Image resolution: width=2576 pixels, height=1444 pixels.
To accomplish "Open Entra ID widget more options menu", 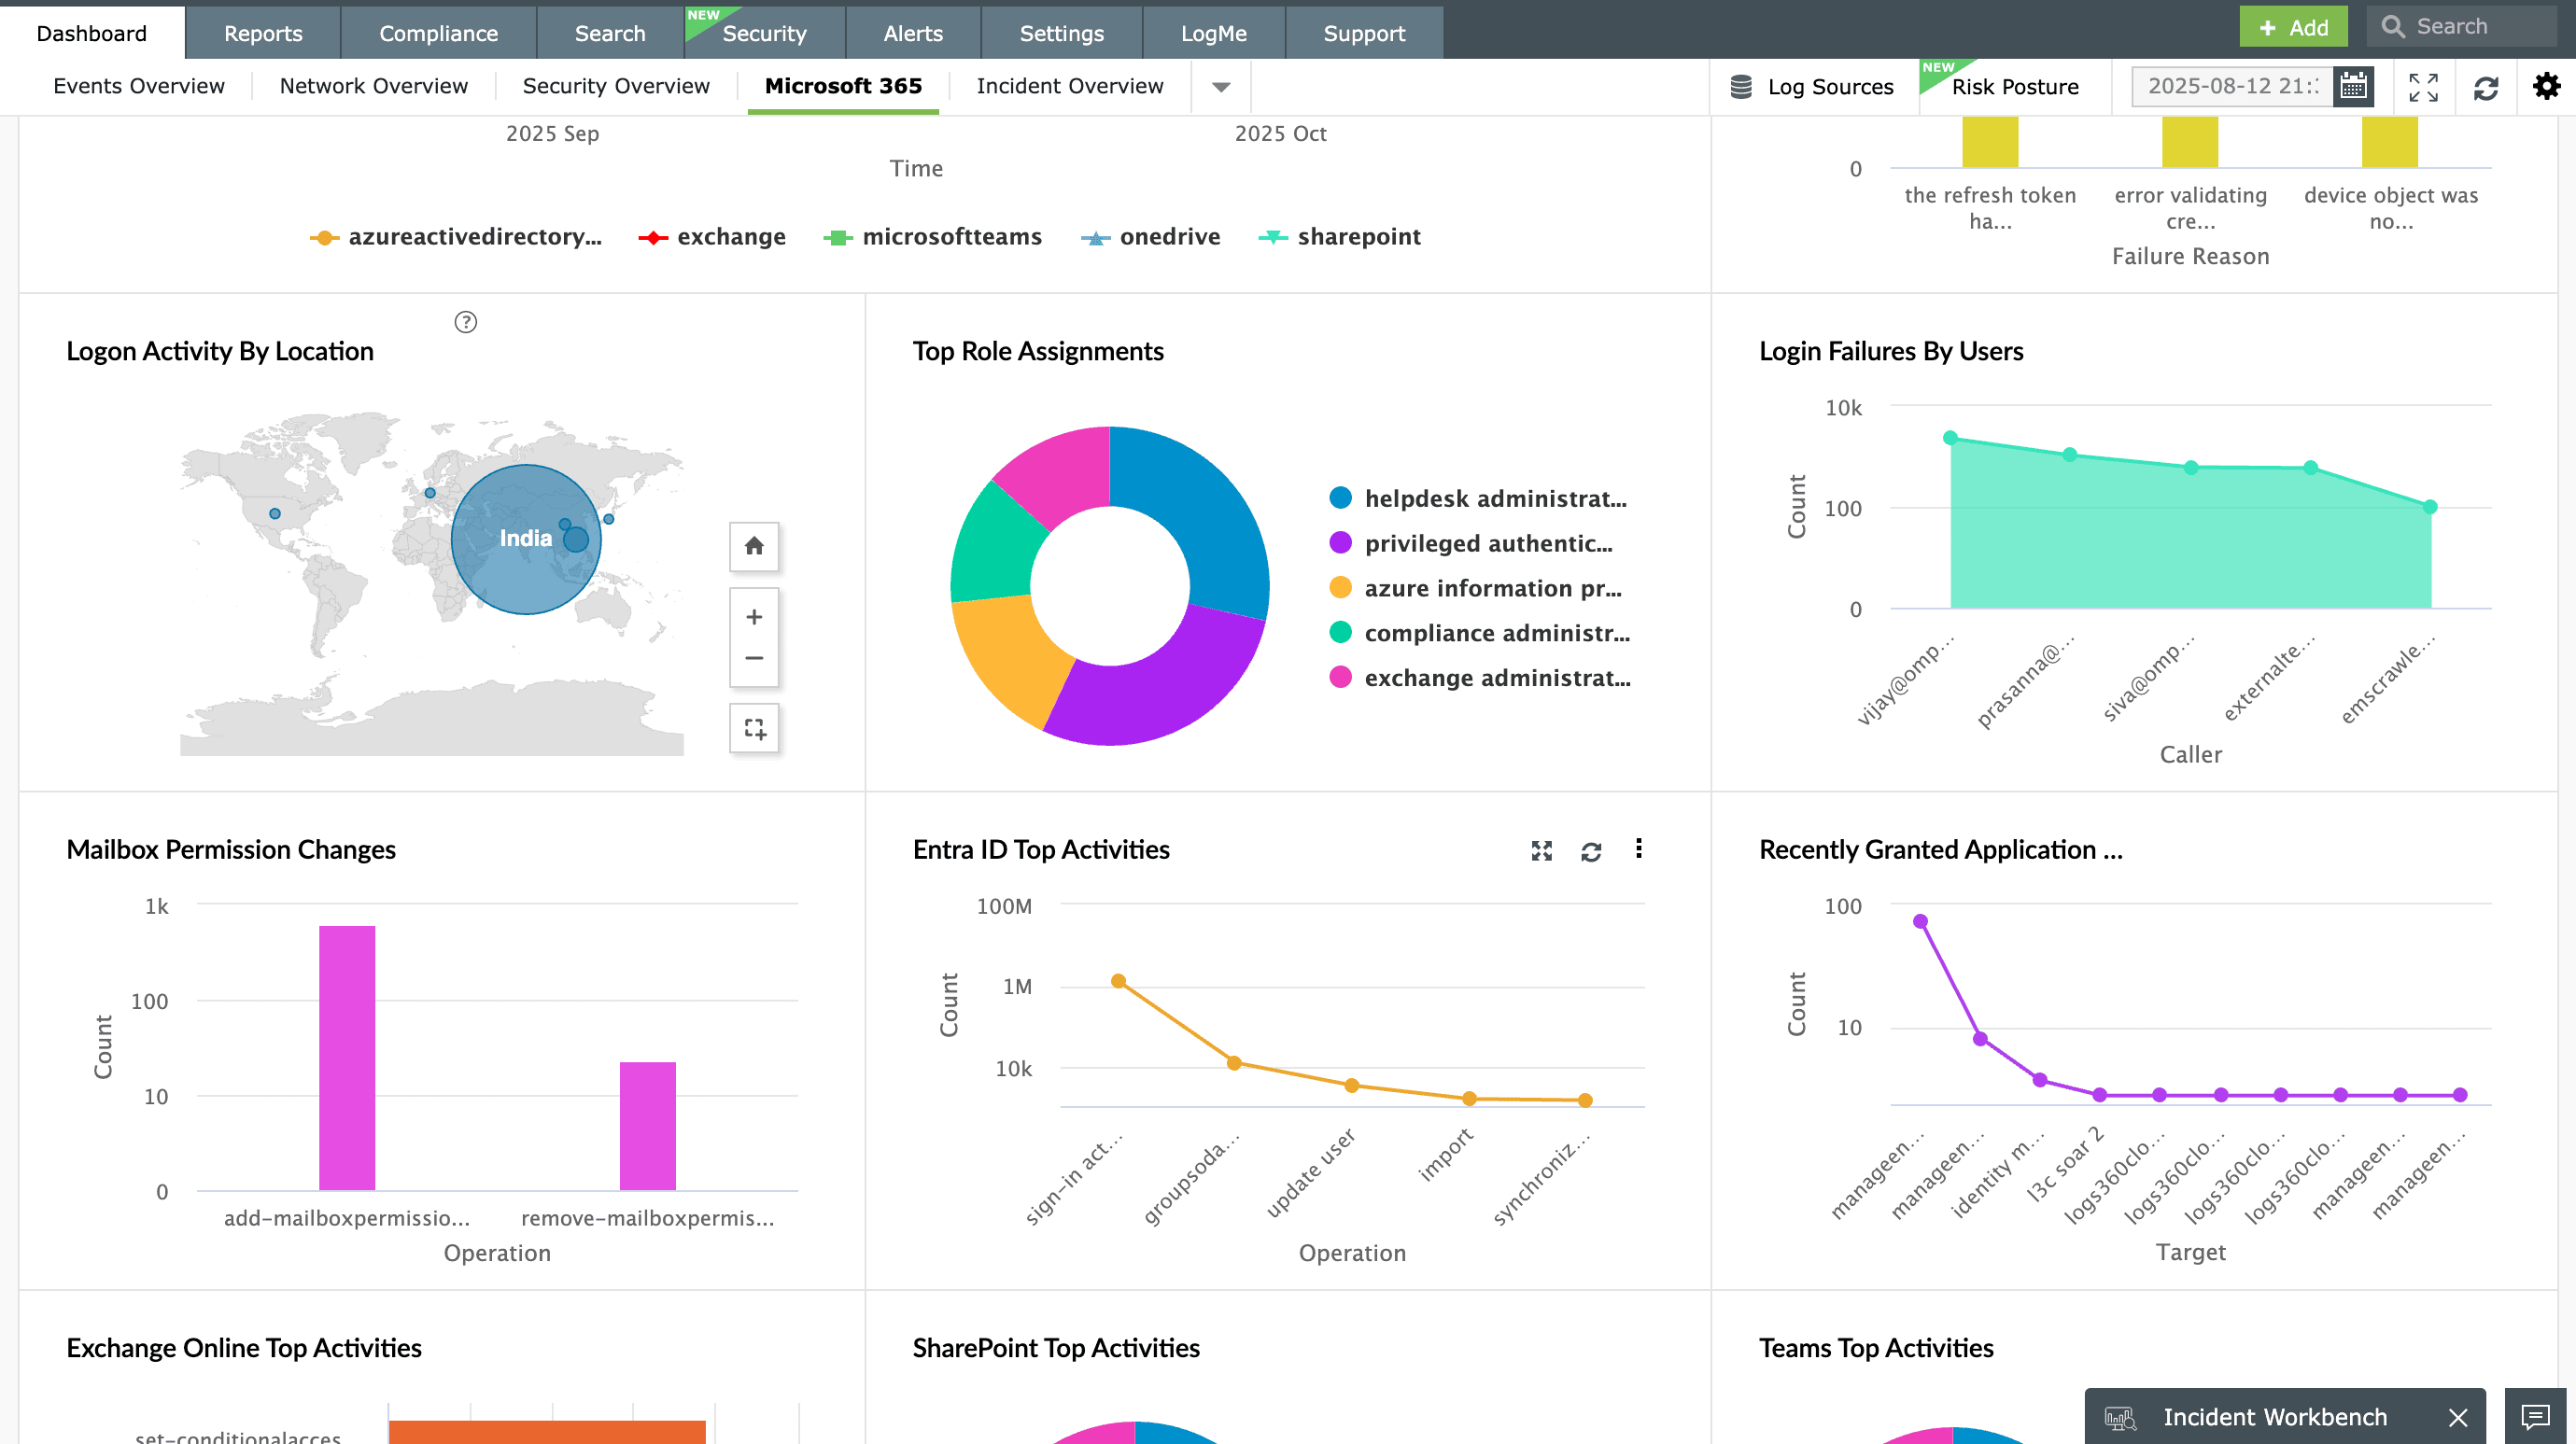I will pyautogui.click(x=1638, y=849).
